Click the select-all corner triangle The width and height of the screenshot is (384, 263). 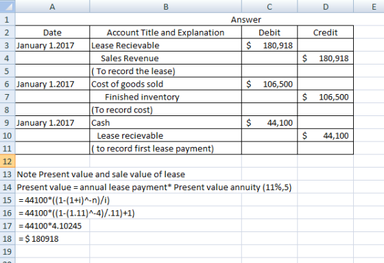[x=8, y=6]
